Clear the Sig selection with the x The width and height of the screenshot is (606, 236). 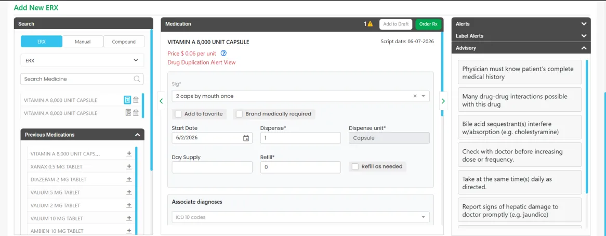(x=415, y=96)
